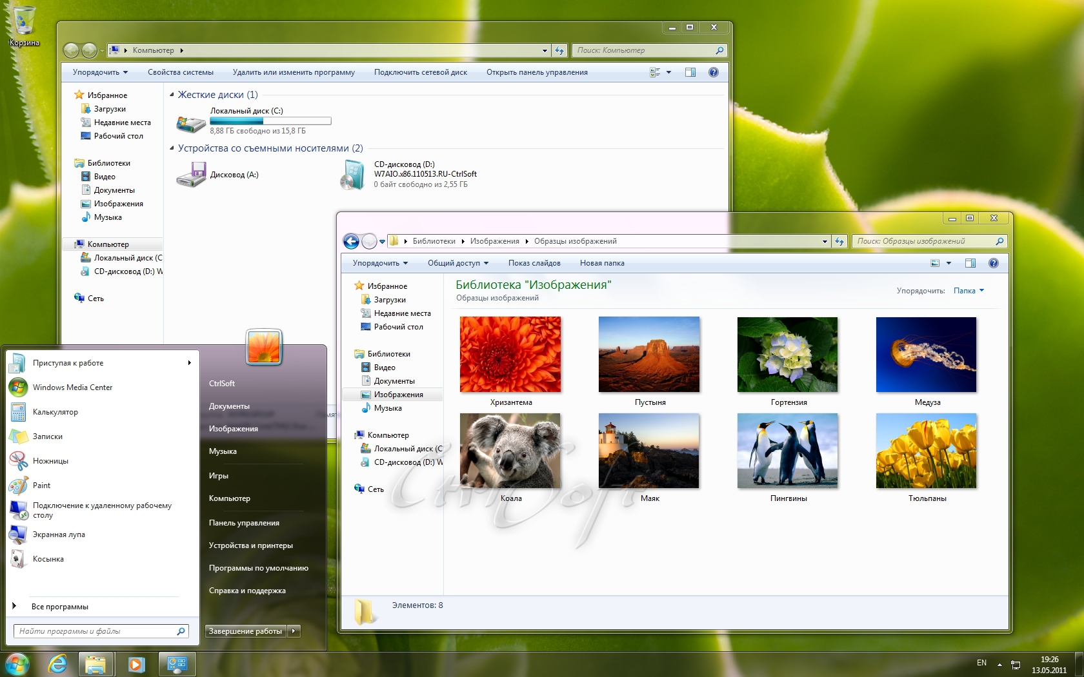Launch Internet Explorer from the taskbar
Image resolution: width=1084 pixels, height=677 pixels.
58,663
